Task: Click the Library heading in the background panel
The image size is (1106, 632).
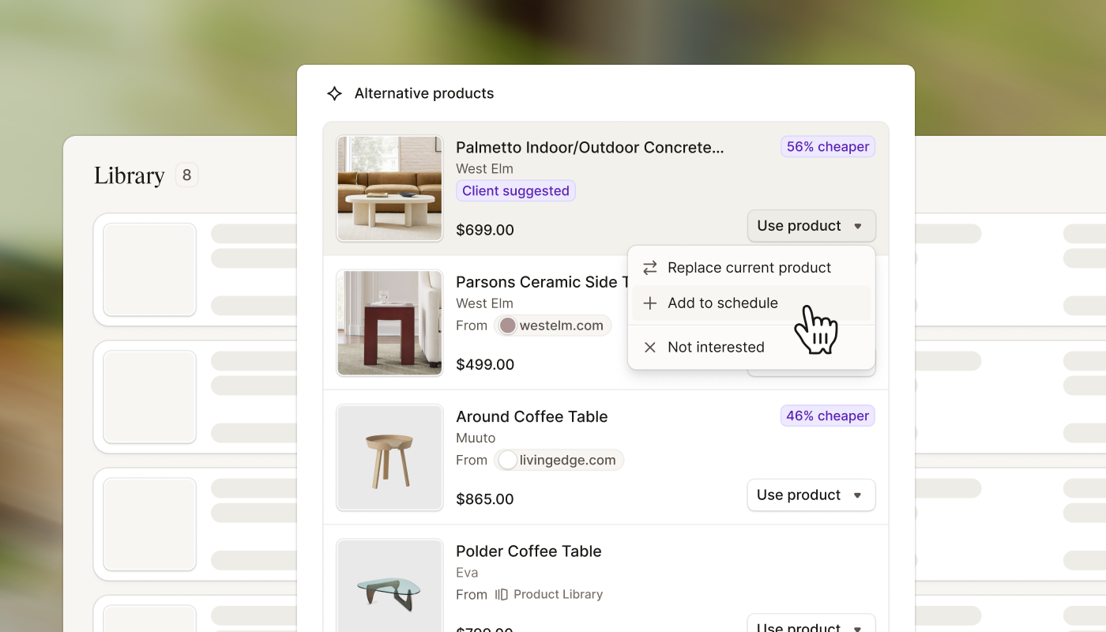Action: click(129, 175)
